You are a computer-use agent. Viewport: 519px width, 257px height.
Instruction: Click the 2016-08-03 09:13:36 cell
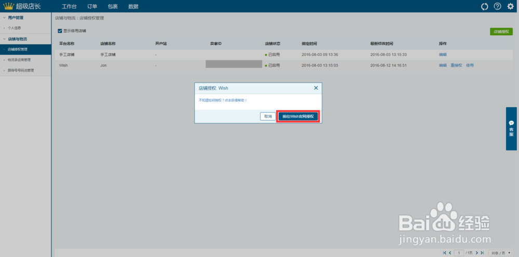tap(319, 54)
